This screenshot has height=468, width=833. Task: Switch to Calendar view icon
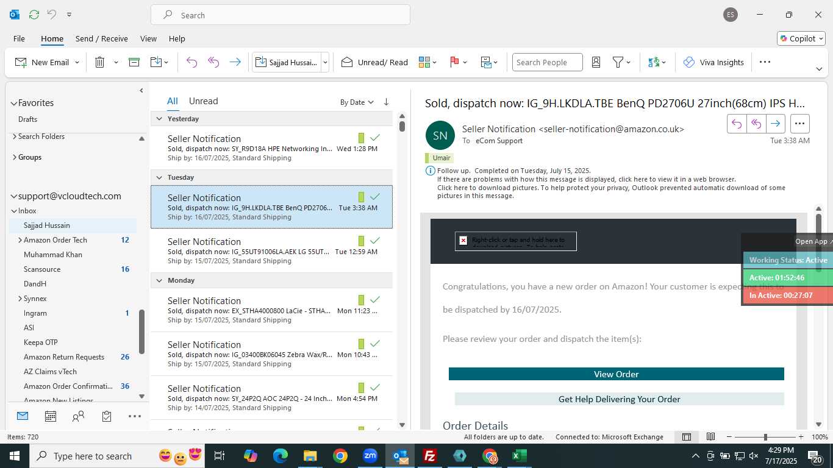pyautogui.click(x=51, y=417)
